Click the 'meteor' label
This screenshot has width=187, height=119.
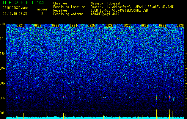coord(42,9)
